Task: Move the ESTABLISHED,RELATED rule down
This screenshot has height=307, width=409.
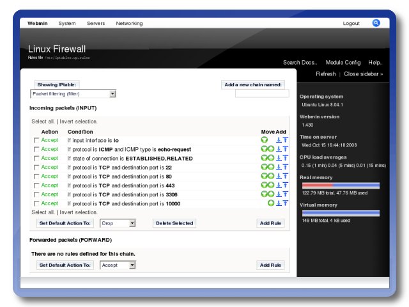Action: coord(264,158)
